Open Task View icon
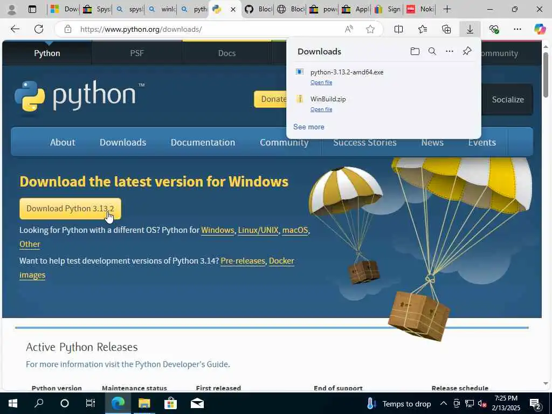The image size is (552, 414). coord(91,403)
